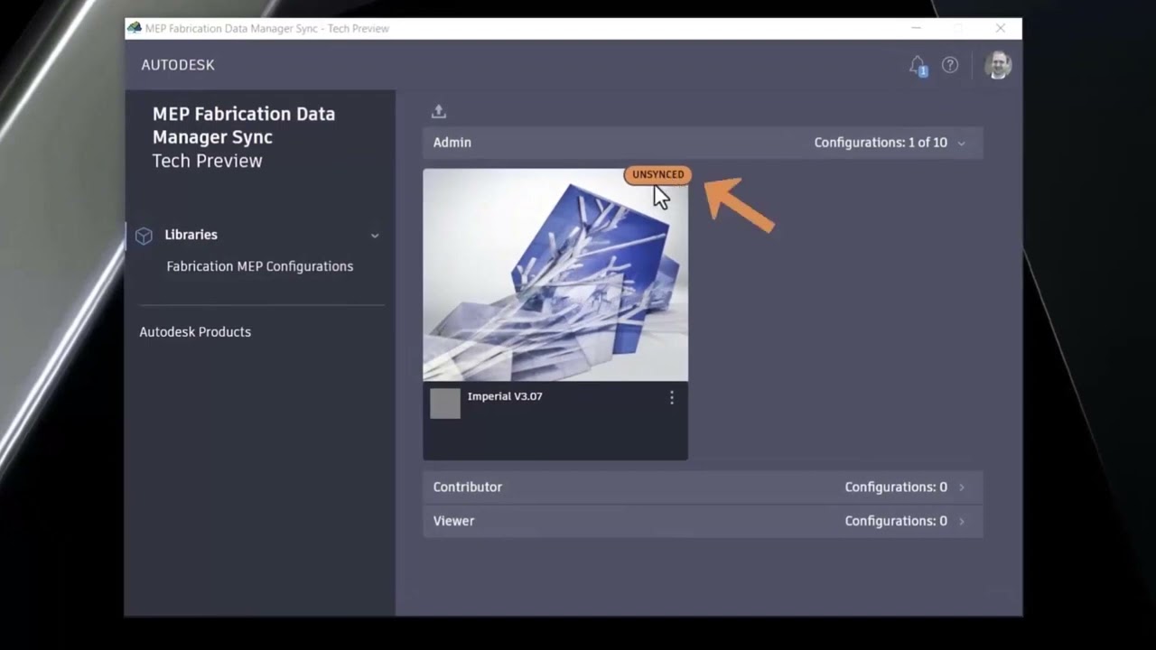This screenshot has height=650, width=1156.
Task: Open the Imperial V3.07 three-dot menu
Action: tap(671, 397)
